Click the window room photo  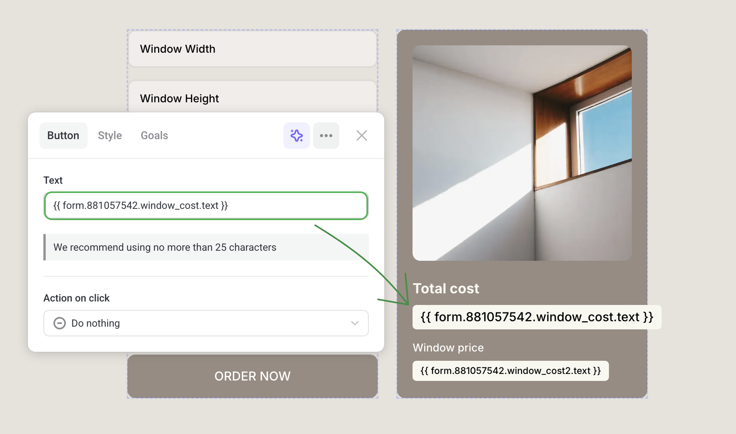[x=522, y=153]
